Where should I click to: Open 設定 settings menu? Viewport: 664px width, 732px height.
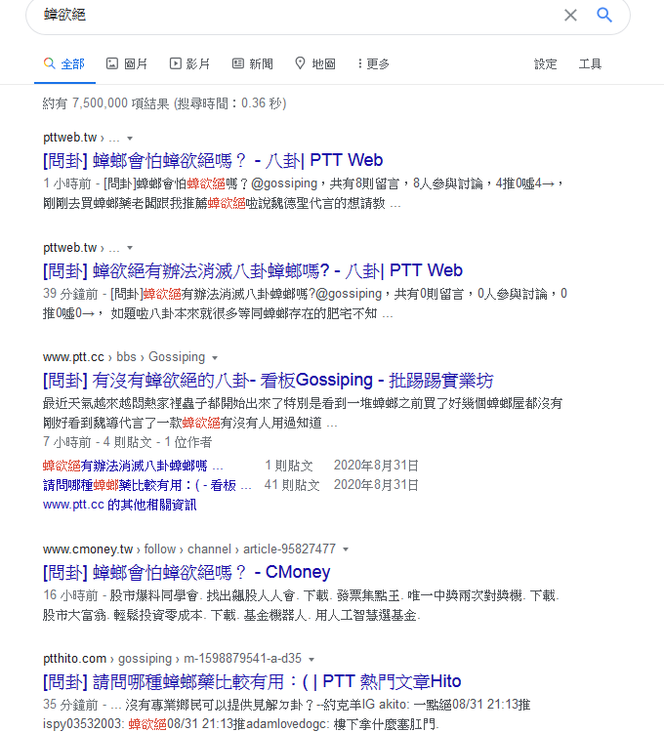(546, 64)
